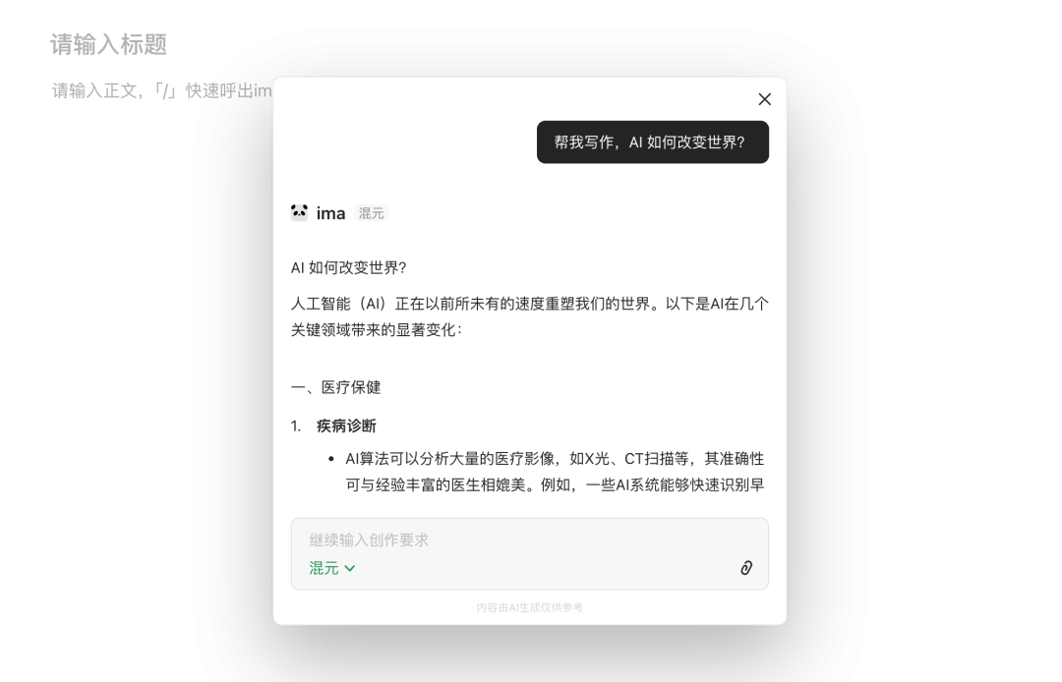Click the bullet line starting AI算法可以分析
This screenshot has height=682, width=1062.
pos(555,459)
